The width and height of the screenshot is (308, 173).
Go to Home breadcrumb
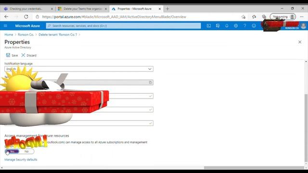pyautogui.click(x=9, y=35)
